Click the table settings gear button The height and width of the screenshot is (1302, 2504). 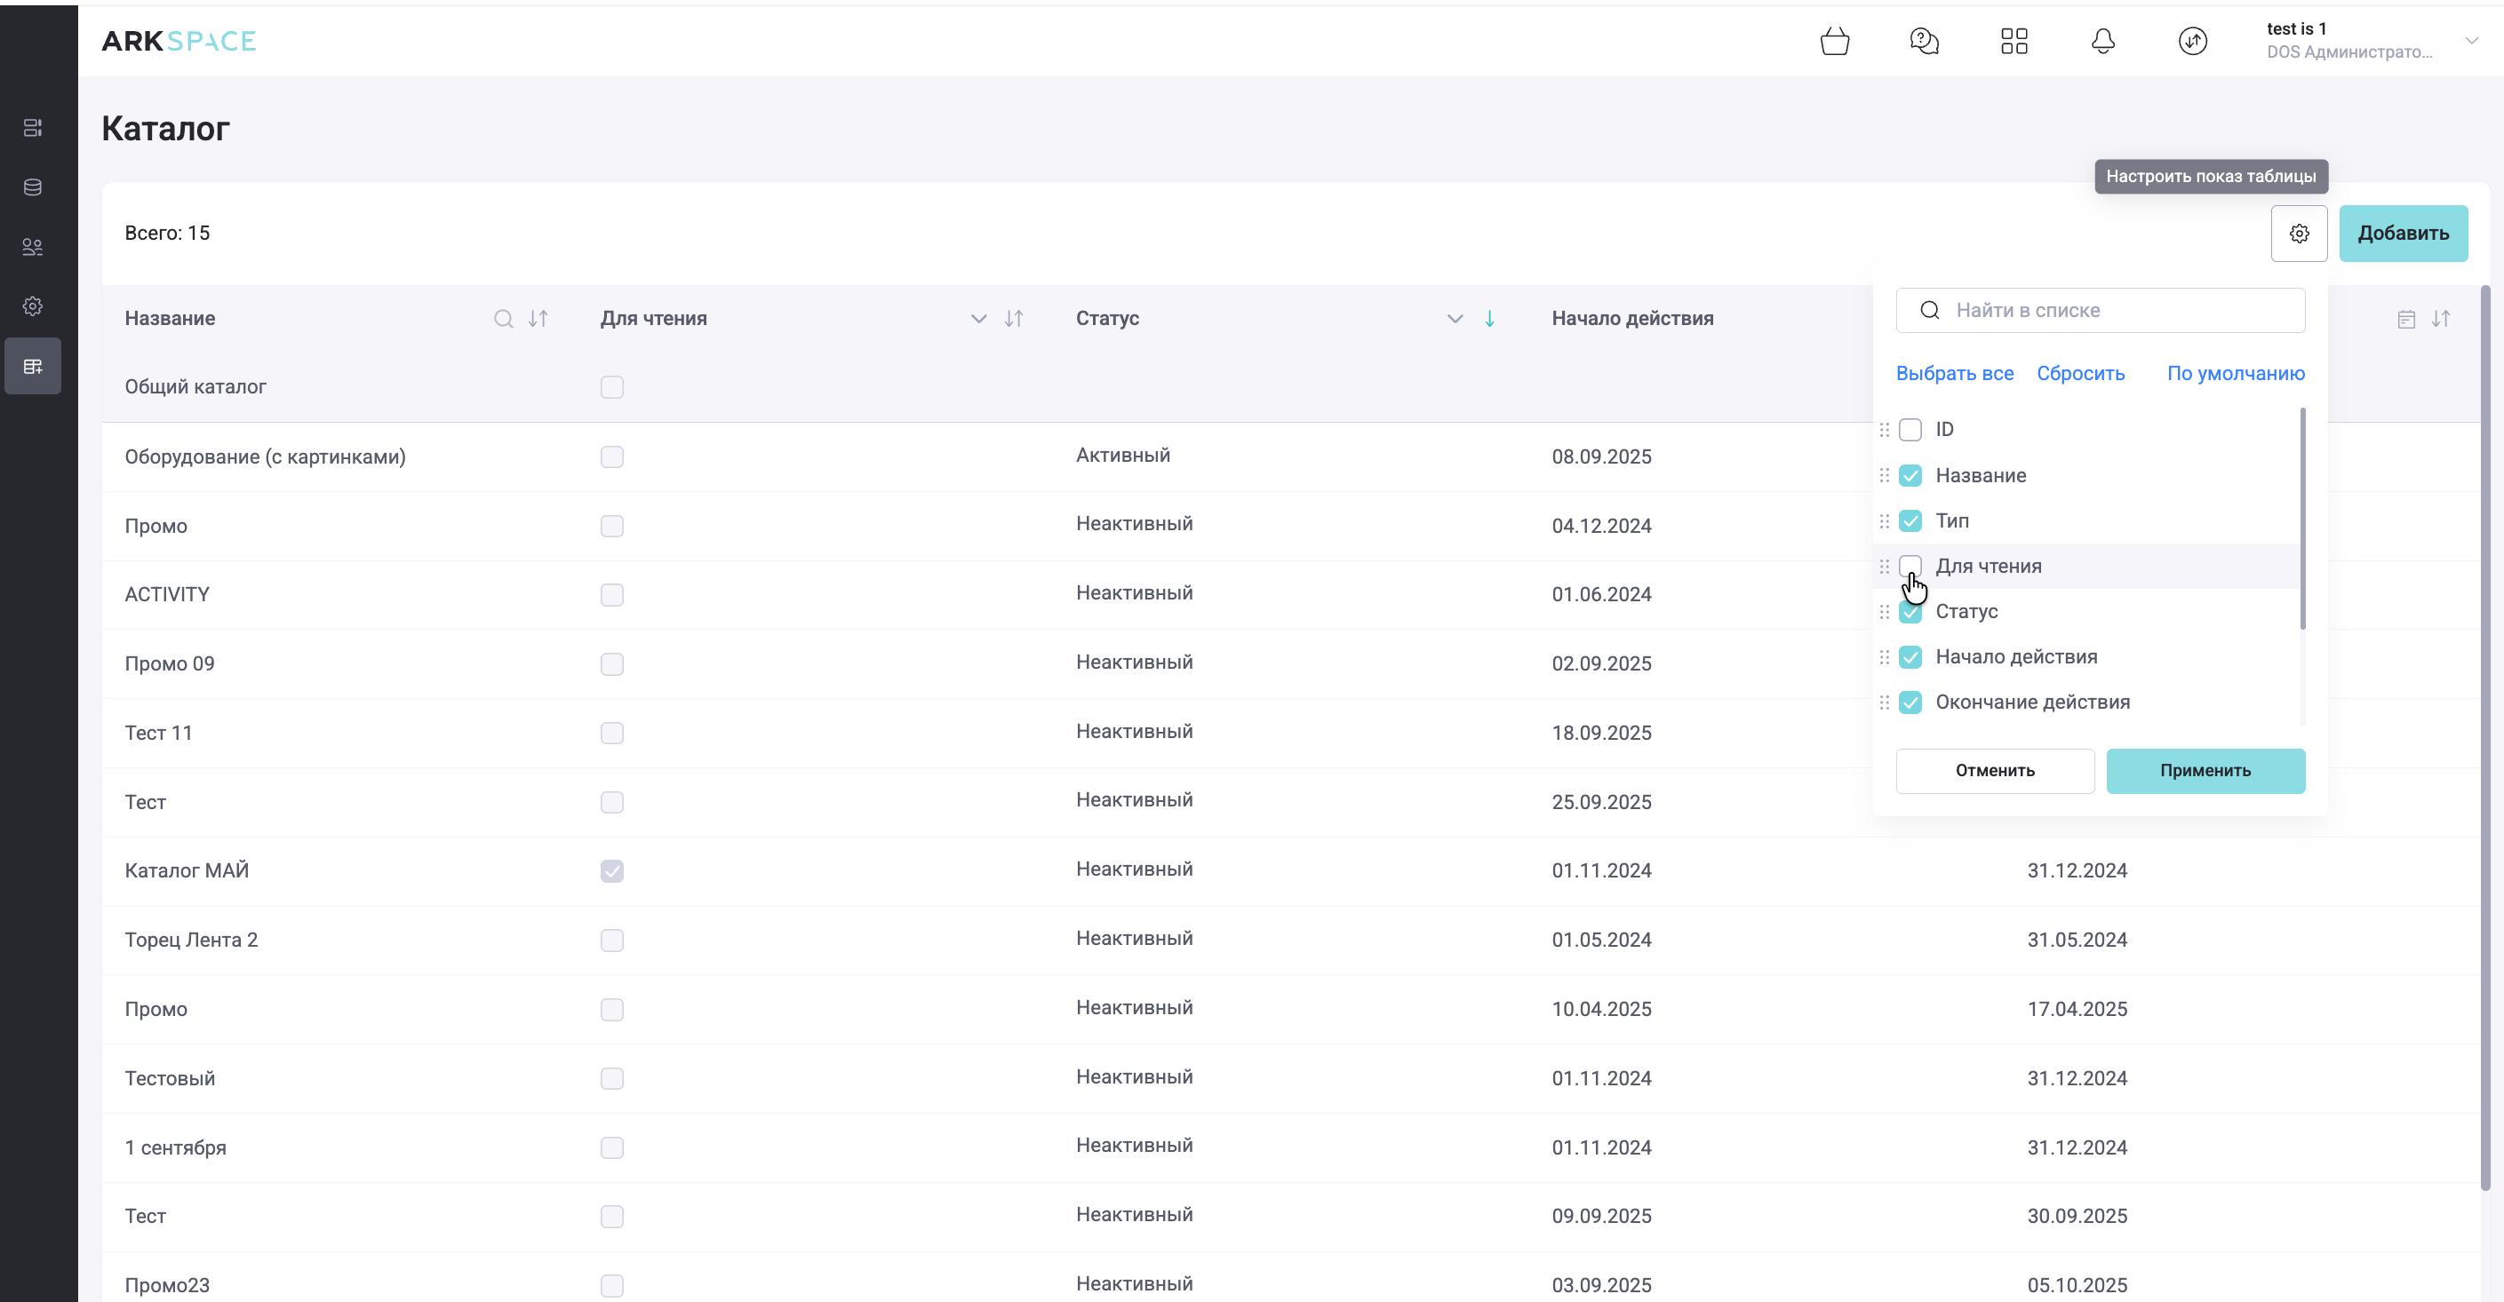[x=2298, y=234]
